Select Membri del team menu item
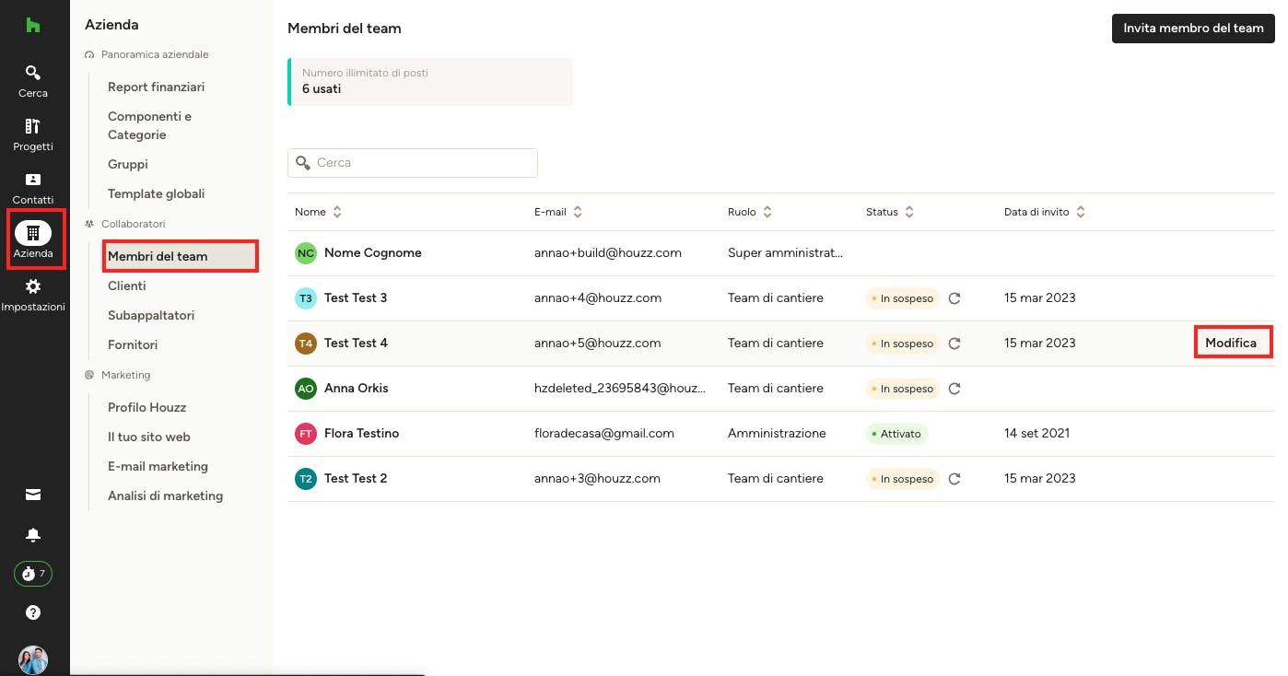1288x676 pixels. click(180, 256)
